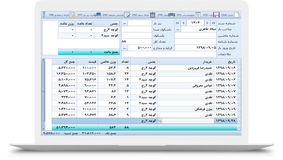Open the ellipsis picker for ریز بار field

tap(125, 23)
